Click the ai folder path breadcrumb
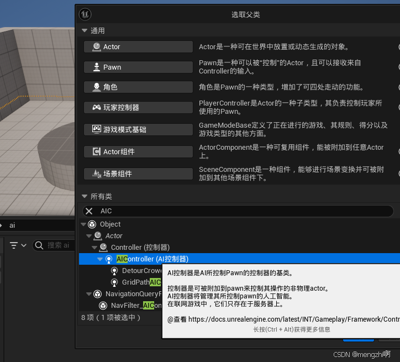Screen dimensions: 400x362 point(12,225)
